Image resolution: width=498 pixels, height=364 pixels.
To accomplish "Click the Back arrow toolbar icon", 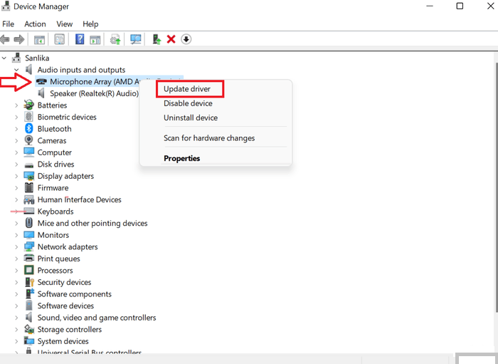I will pos(5,39).
